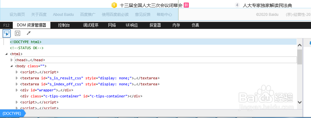This screenshot has height=118, width=311.
Task: Open the first hot news item badge 1
Action: 114,5
